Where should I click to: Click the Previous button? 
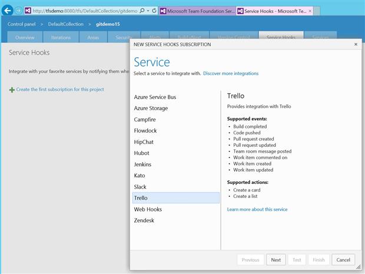(x=250, y=260)
